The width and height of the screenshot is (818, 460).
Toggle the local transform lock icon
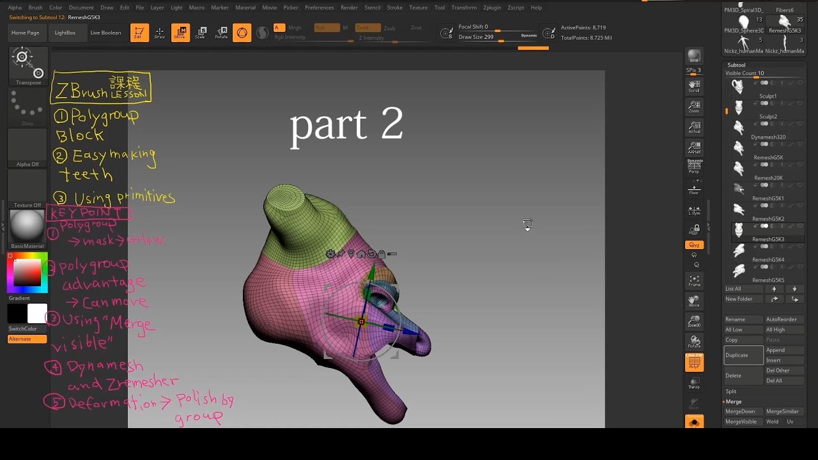click(x=694, y=229)
